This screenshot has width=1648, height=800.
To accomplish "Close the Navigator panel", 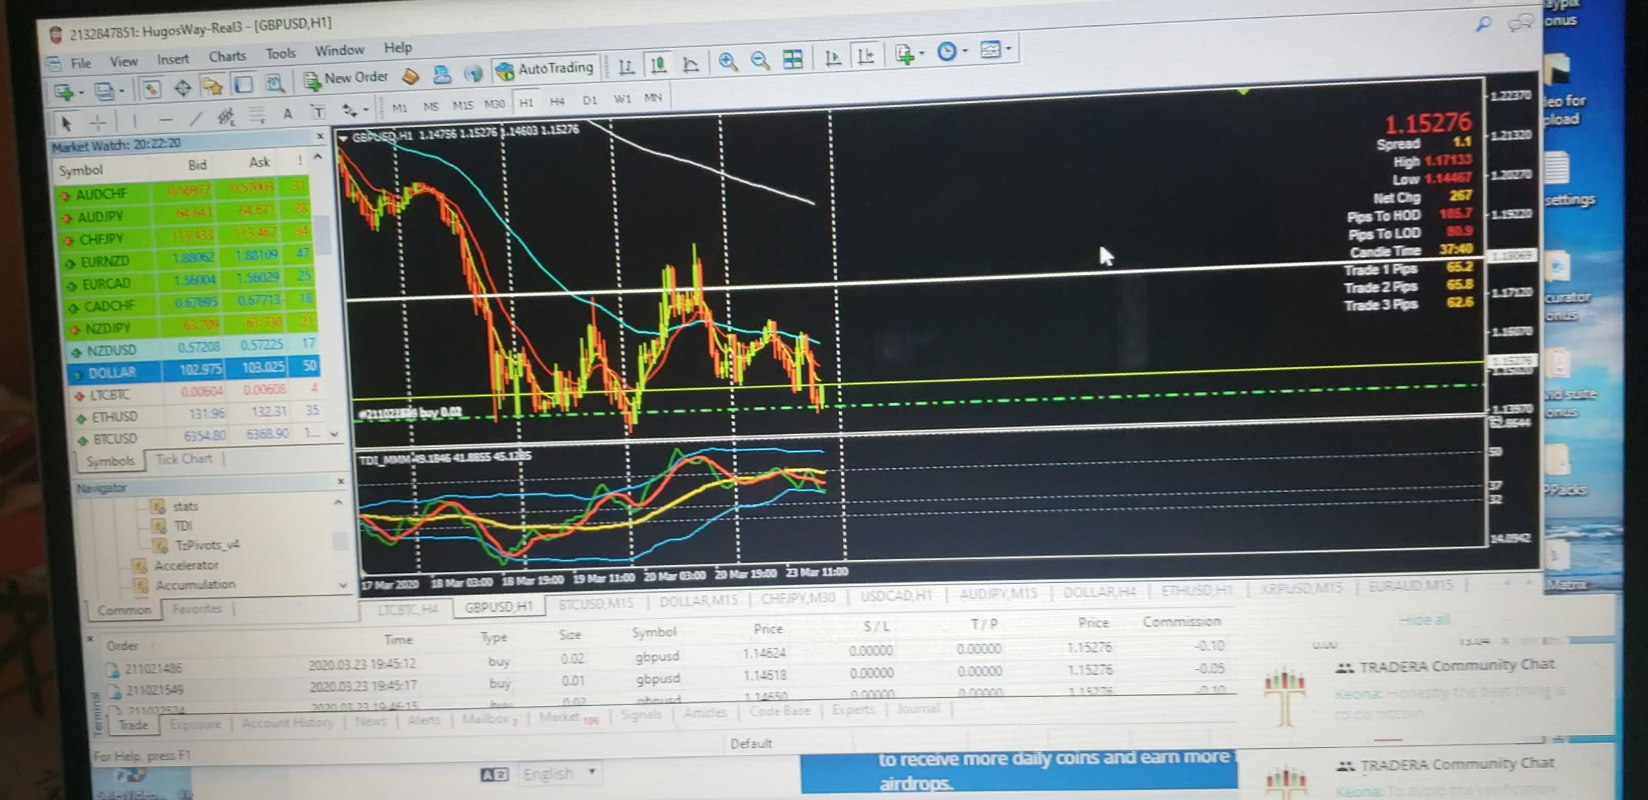I will tap(340, 481).
